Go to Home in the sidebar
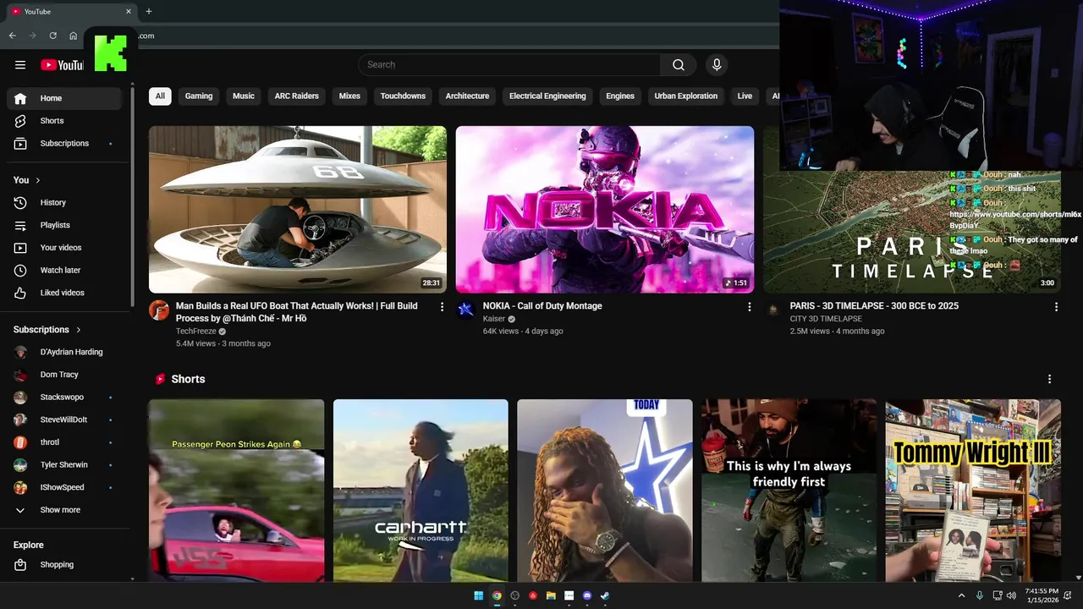 (x=64, y=98)
